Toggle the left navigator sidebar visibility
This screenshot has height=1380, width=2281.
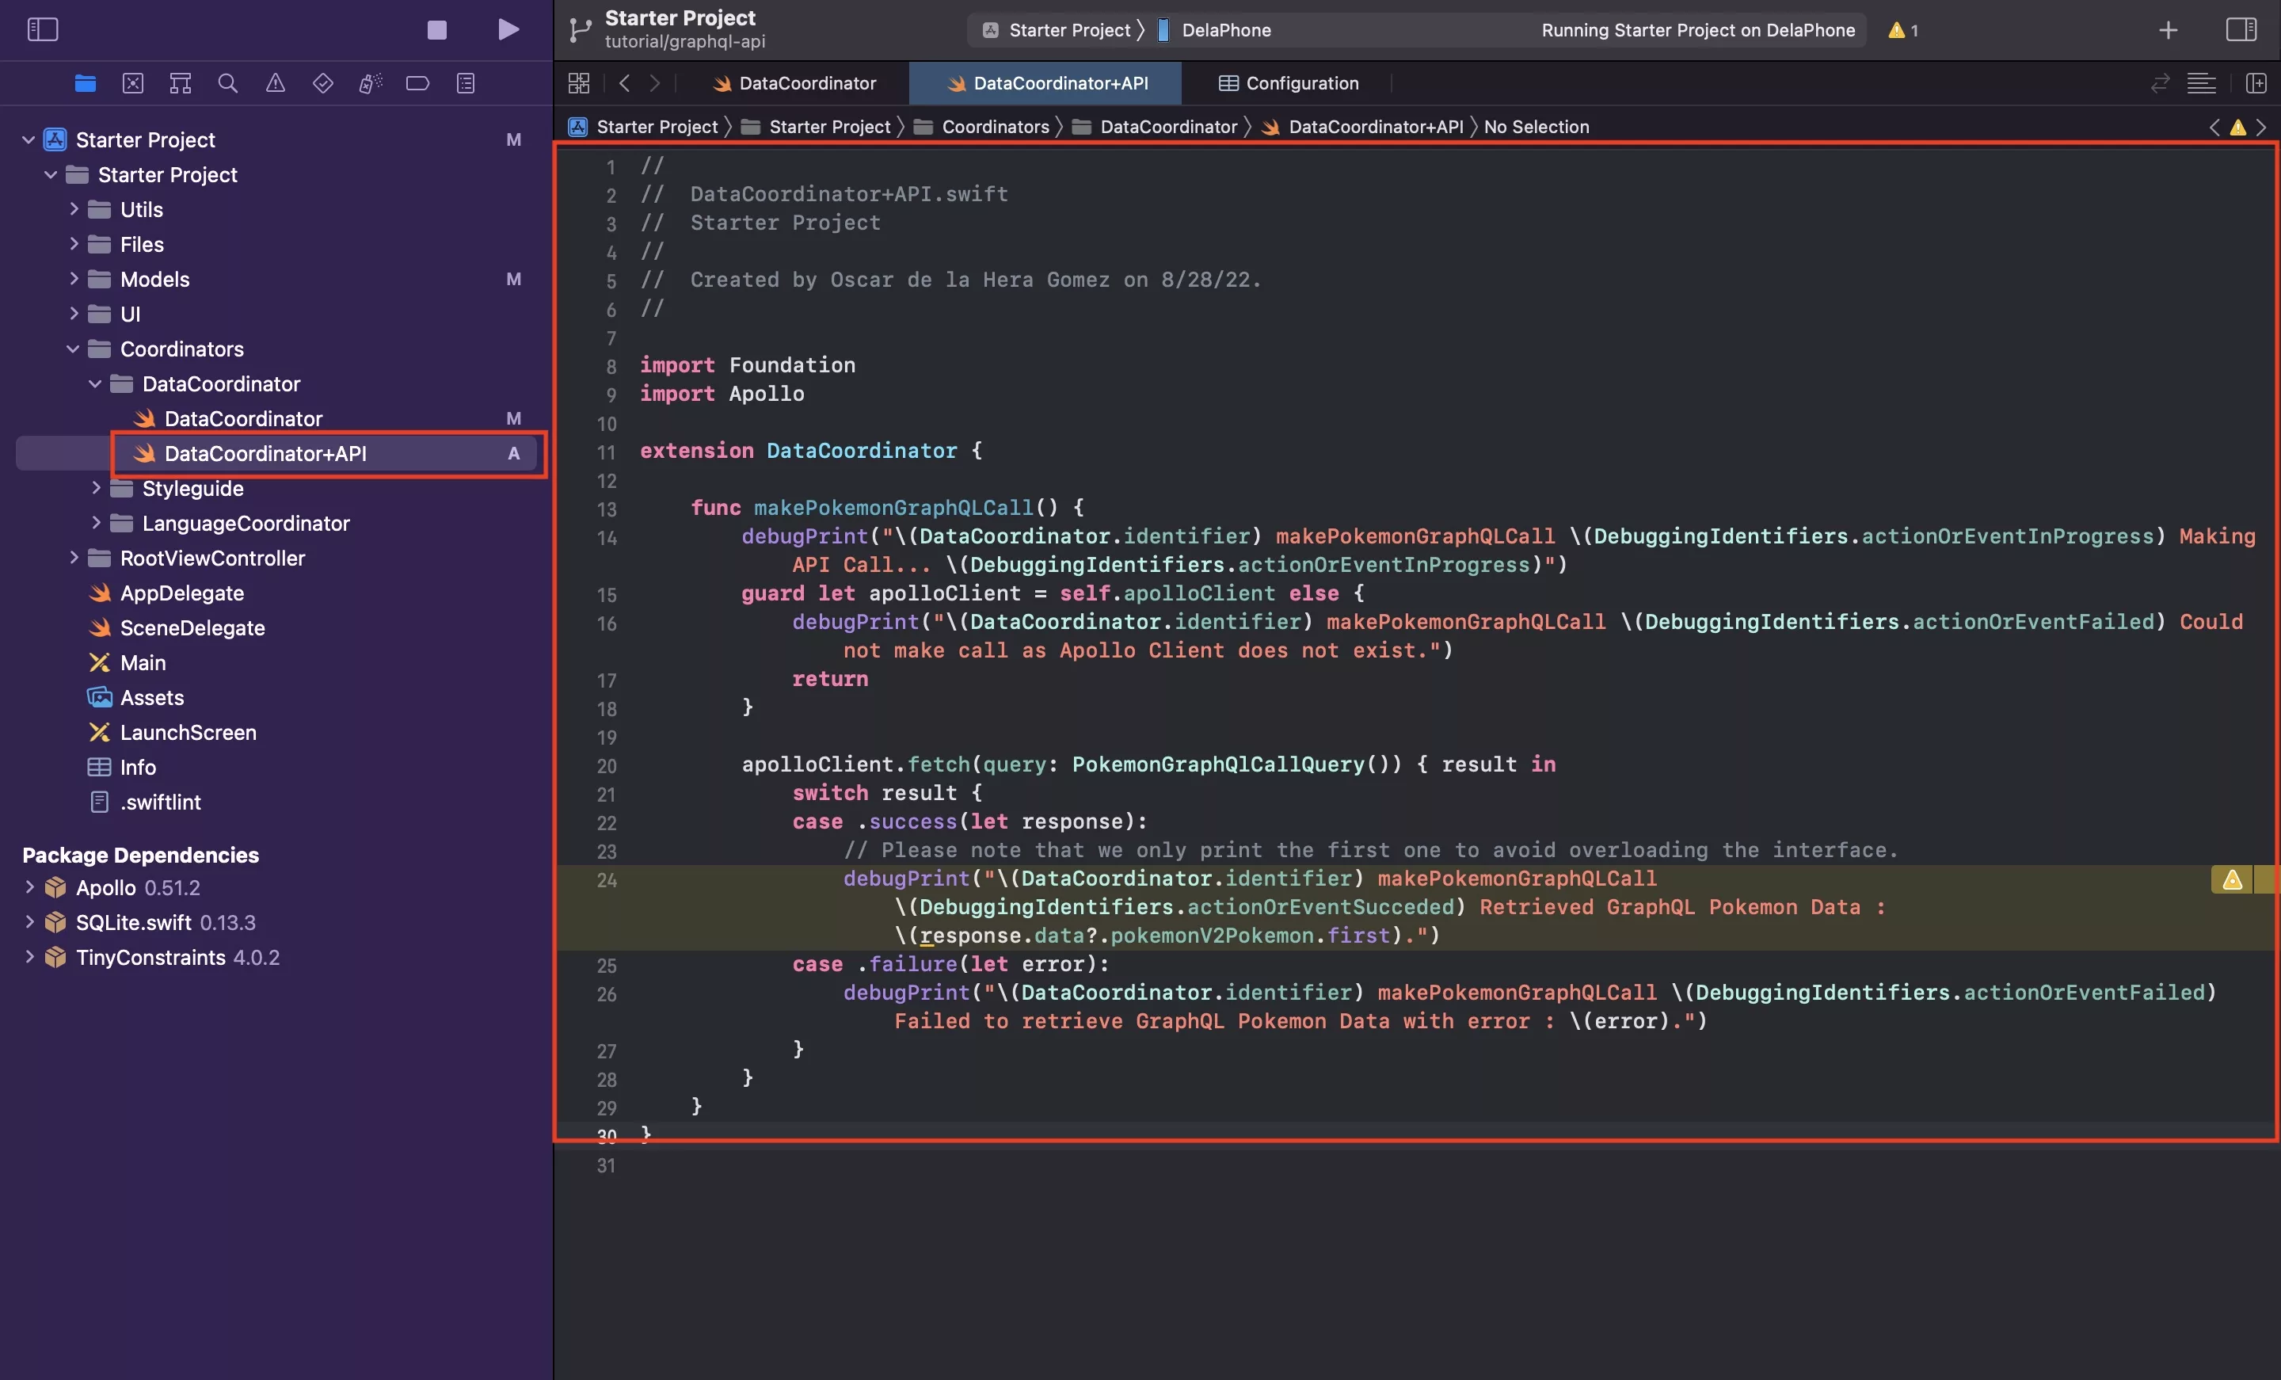click(x=43, y=29)
